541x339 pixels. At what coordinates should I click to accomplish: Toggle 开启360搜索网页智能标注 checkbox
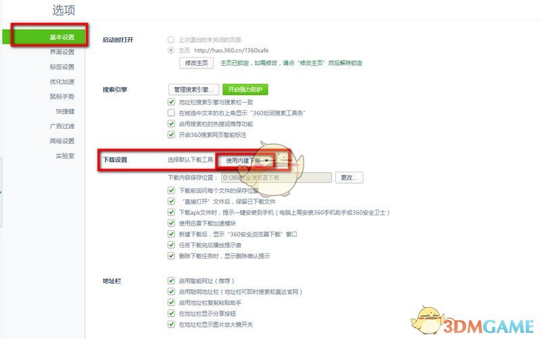171,134
